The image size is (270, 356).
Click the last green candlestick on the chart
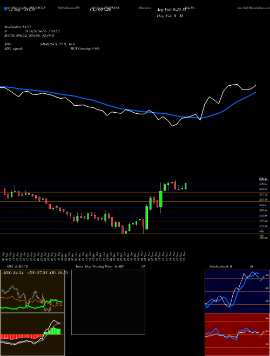tap(186, 186)
